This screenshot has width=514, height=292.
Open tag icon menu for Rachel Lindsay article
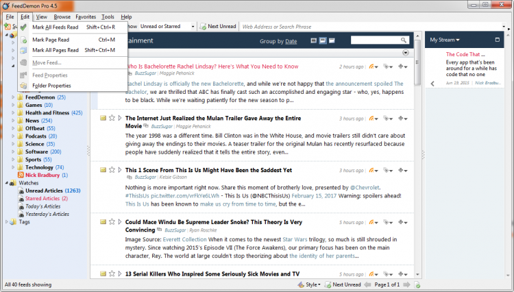click(x=388, y=66)
